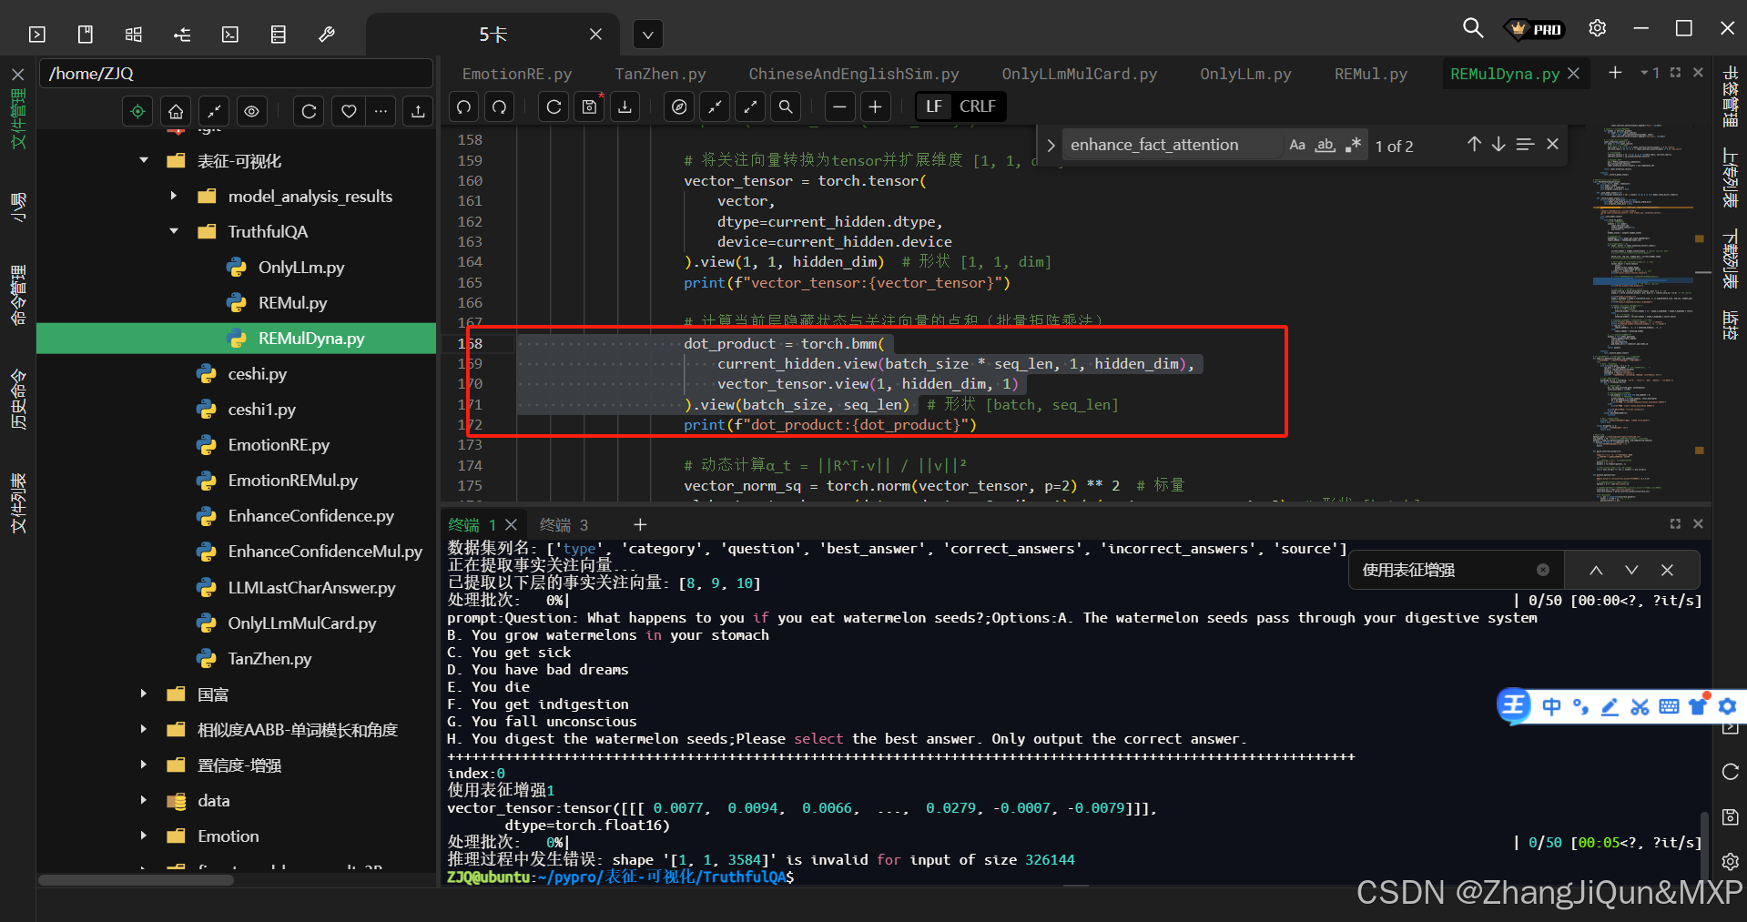Increase editor font size plus button
The image size is (1747, 922).
click(x=875, y=106)
